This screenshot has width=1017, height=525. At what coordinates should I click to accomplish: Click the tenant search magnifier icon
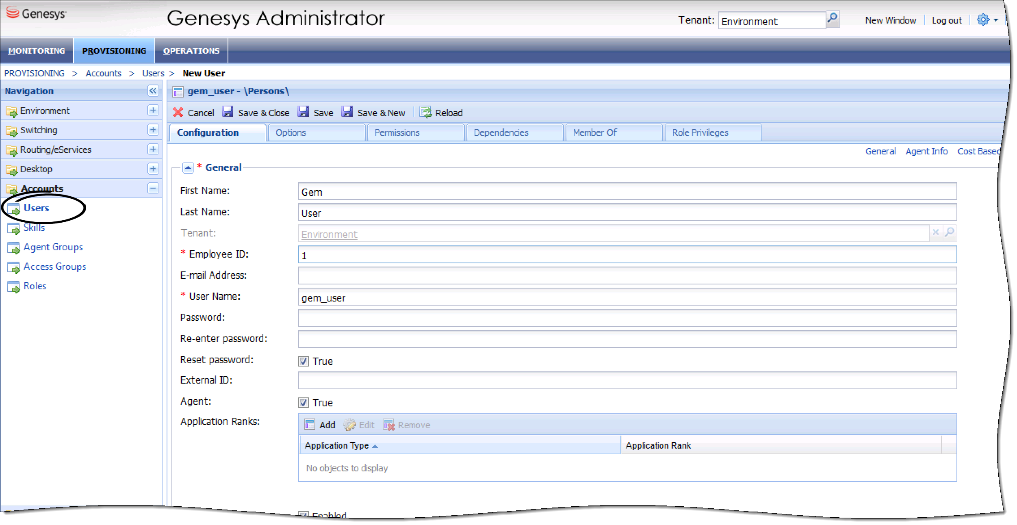[x=833, y=19]
